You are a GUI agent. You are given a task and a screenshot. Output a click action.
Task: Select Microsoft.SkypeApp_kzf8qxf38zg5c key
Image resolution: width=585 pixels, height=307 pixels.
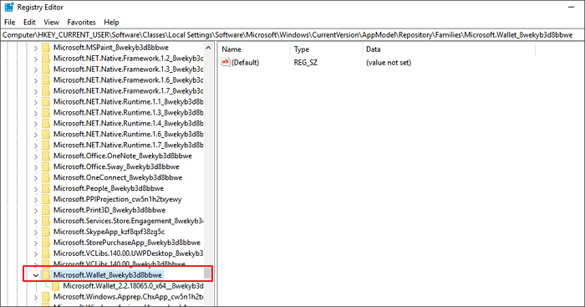109,232
